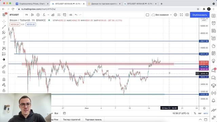Change the BTCUSDT symbol

[14, 15]
